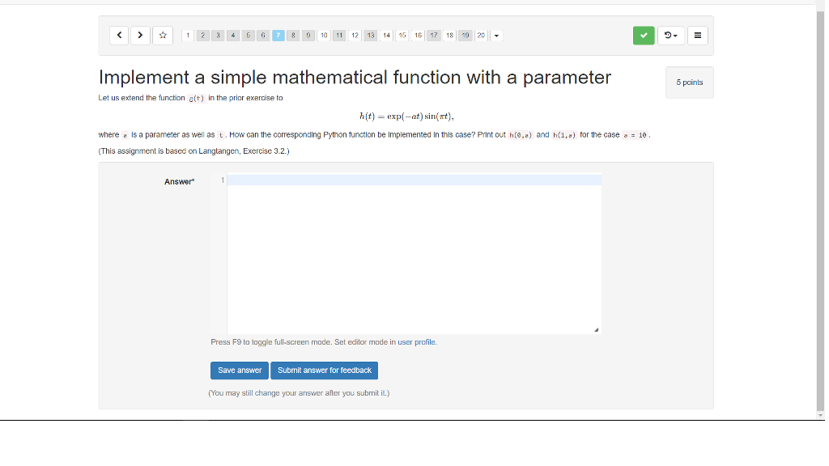Click line number 1 in editor gutter

pos(223,180)
